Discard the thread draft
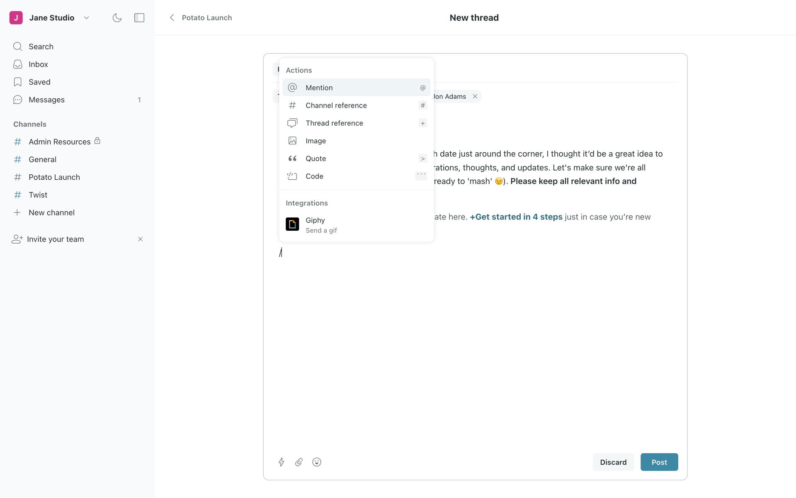Image resolution: width=796 pixels, height=498 pixels. (613, 462)
